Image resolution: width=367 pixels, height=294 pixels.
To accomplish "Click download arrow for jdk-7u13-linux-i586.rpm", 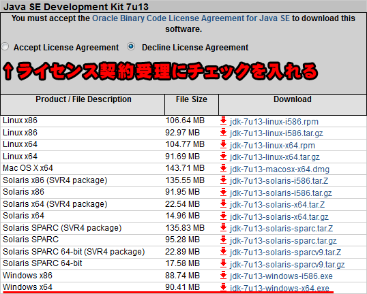I will pos(224,121).
